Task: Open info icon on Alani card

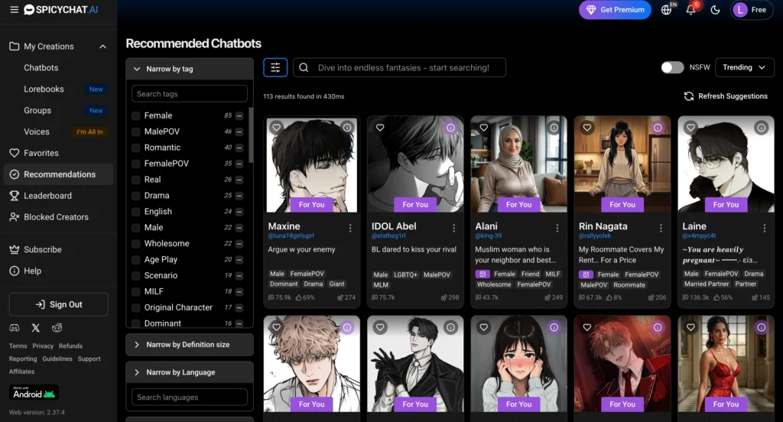Action: (554, 128)
